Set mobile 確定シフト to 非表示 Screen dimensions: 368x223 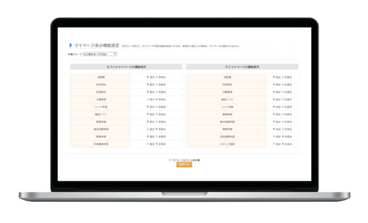point(157,114)
